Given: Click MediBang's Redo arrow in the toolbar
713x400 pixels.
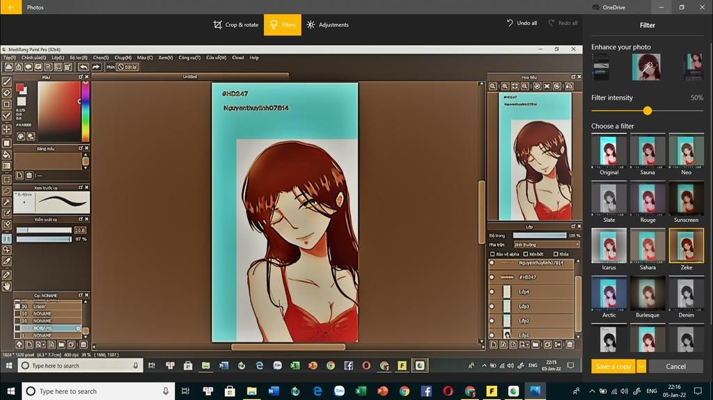Looking at the screenshot, I should click(x=96, y=67).
